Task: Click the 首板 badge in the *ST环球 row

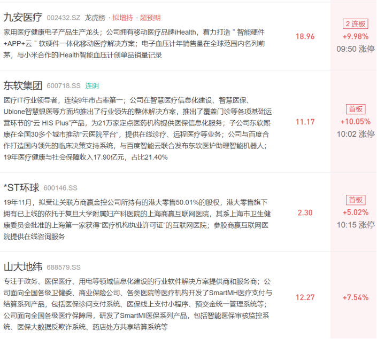Action: coord(356,200)
